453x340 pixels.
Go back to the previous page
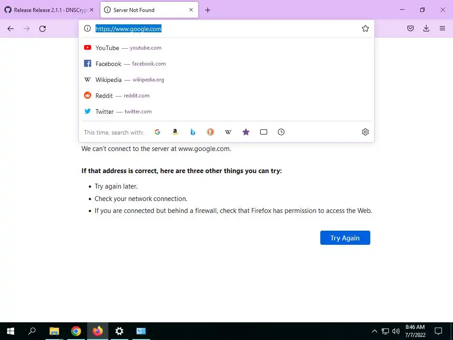point(11,29)
